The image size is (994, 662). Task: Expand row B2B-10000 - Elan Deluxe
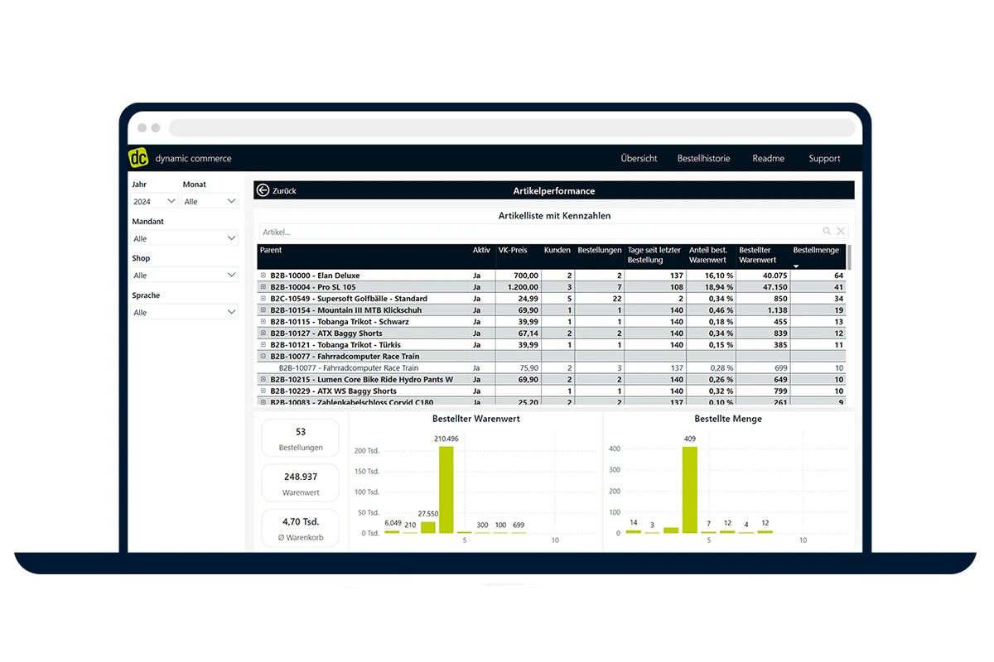coord(263,276)
